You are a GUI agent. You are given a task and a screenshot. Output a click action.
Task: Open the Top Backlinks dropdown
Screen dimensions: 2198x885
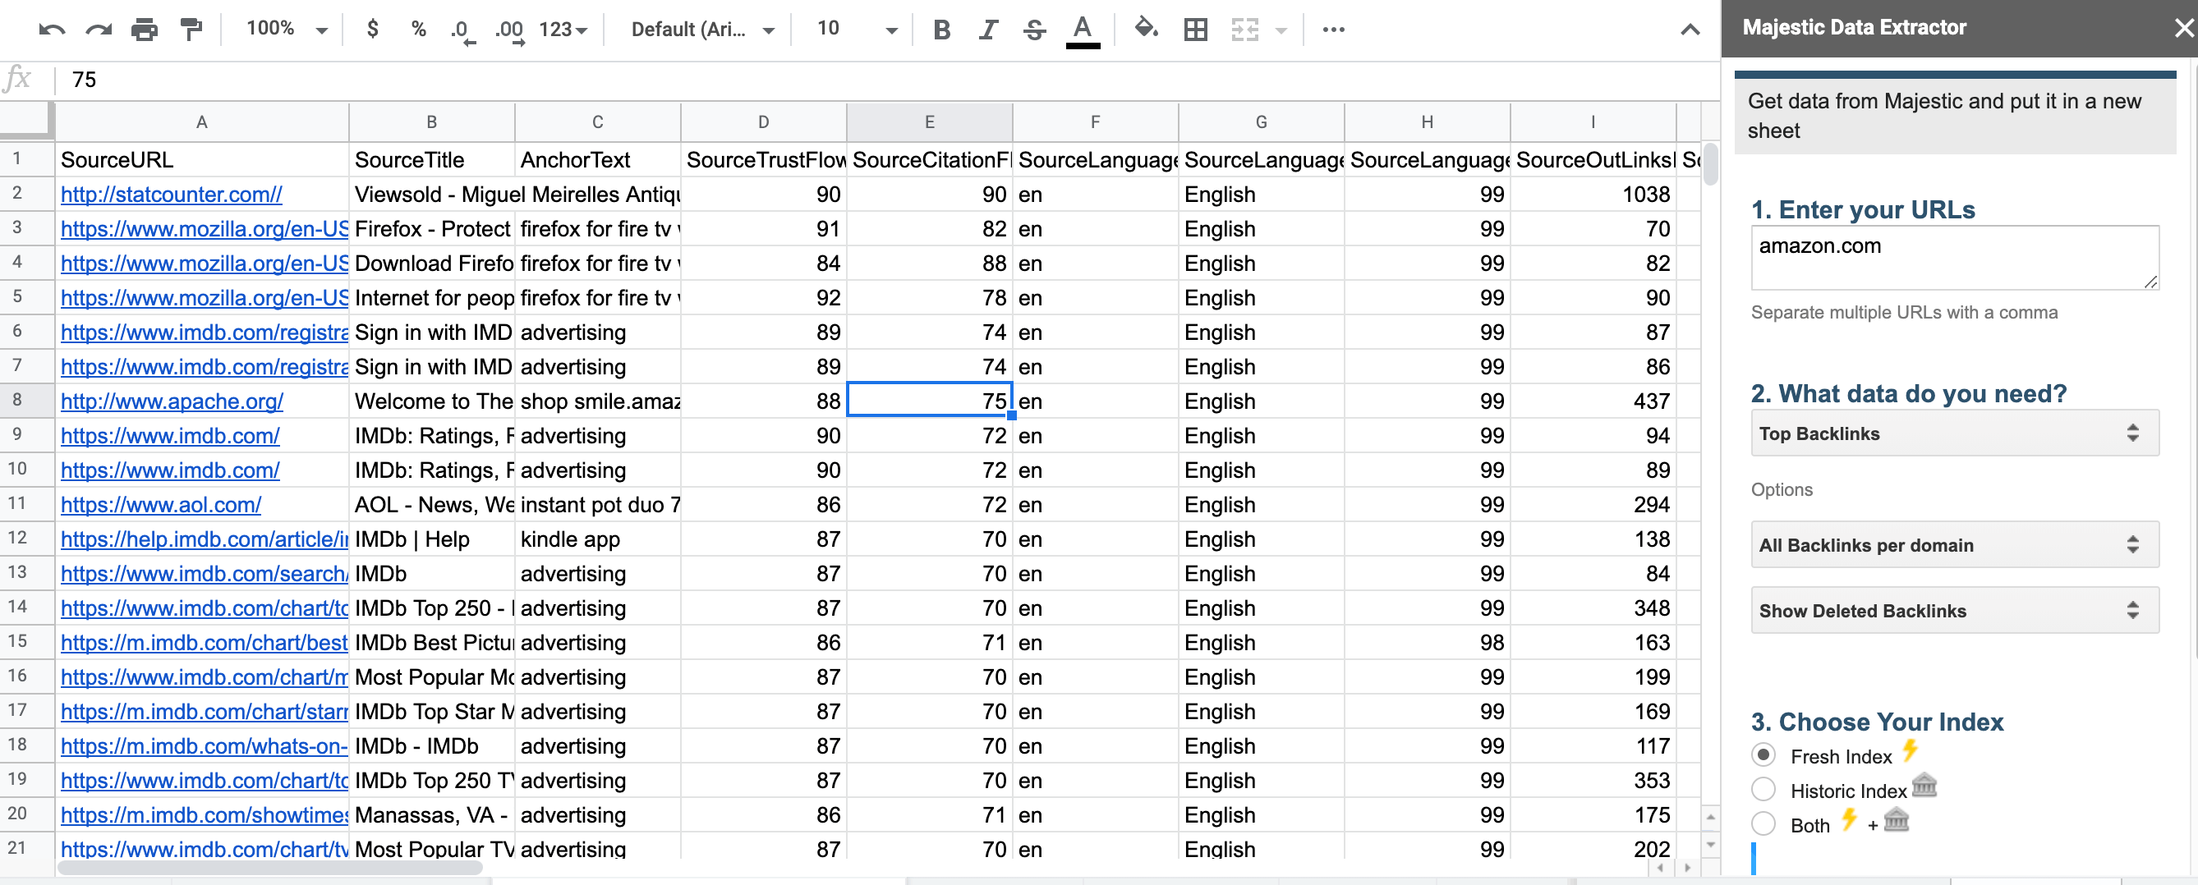(x=1954, y=434)
